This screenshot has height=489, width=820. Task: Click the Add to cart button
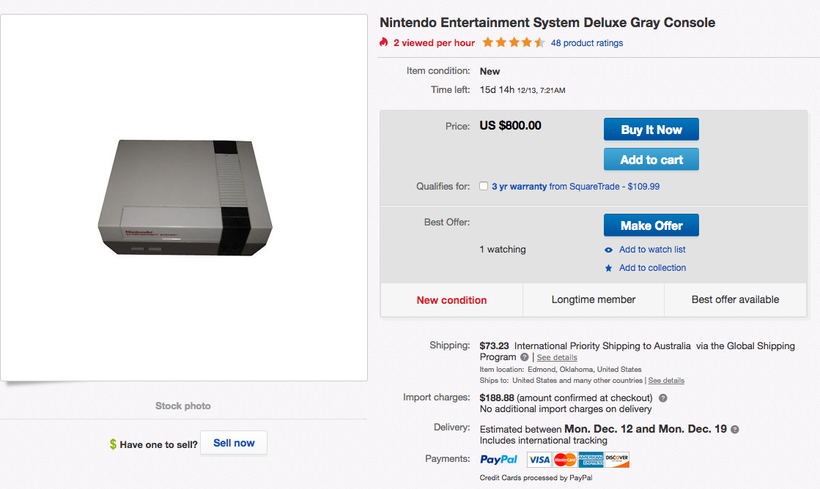(x=651, y=160)
